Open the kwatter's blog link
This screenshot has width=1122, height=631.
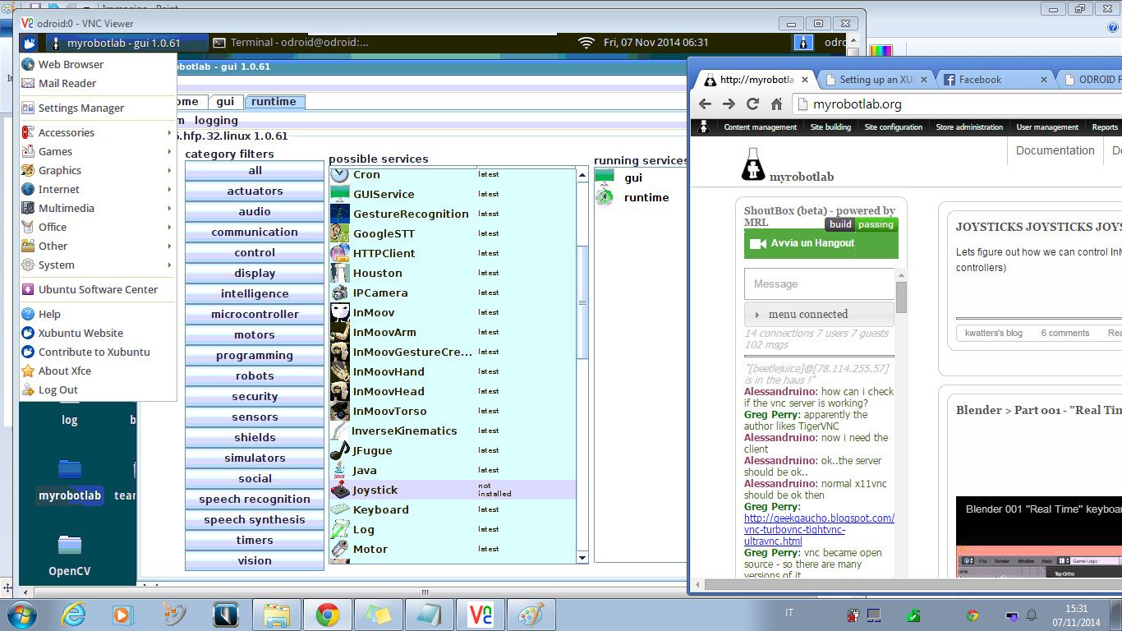point(993,333)
